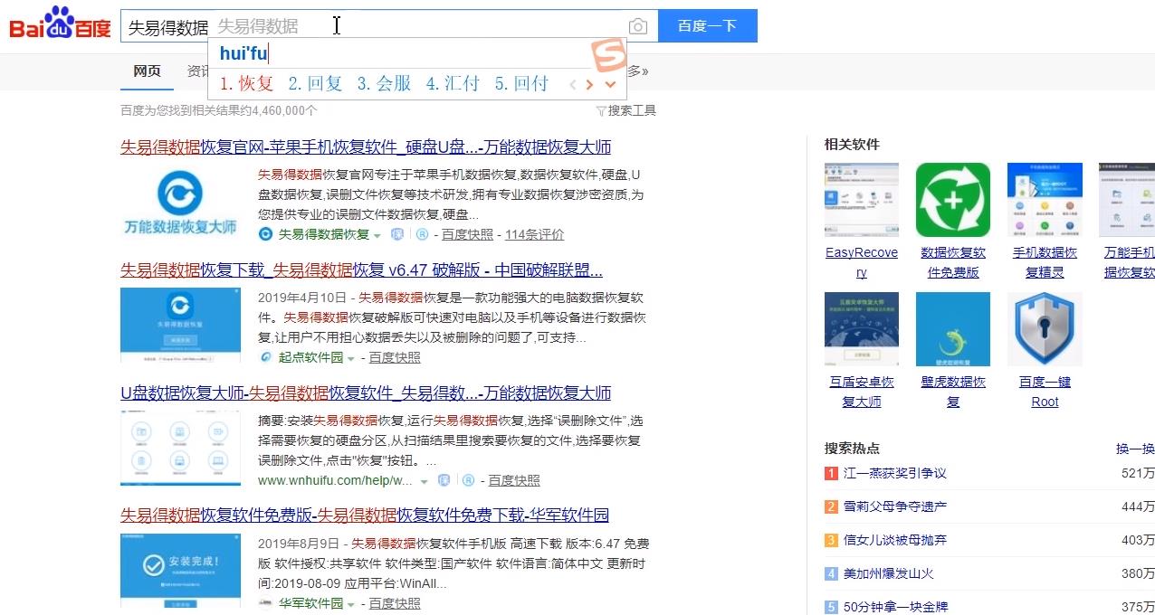Open 百度快照 for the 起点软件园 result
The height and width of the screenshot is (615, 1155).
tap(395, 357)
